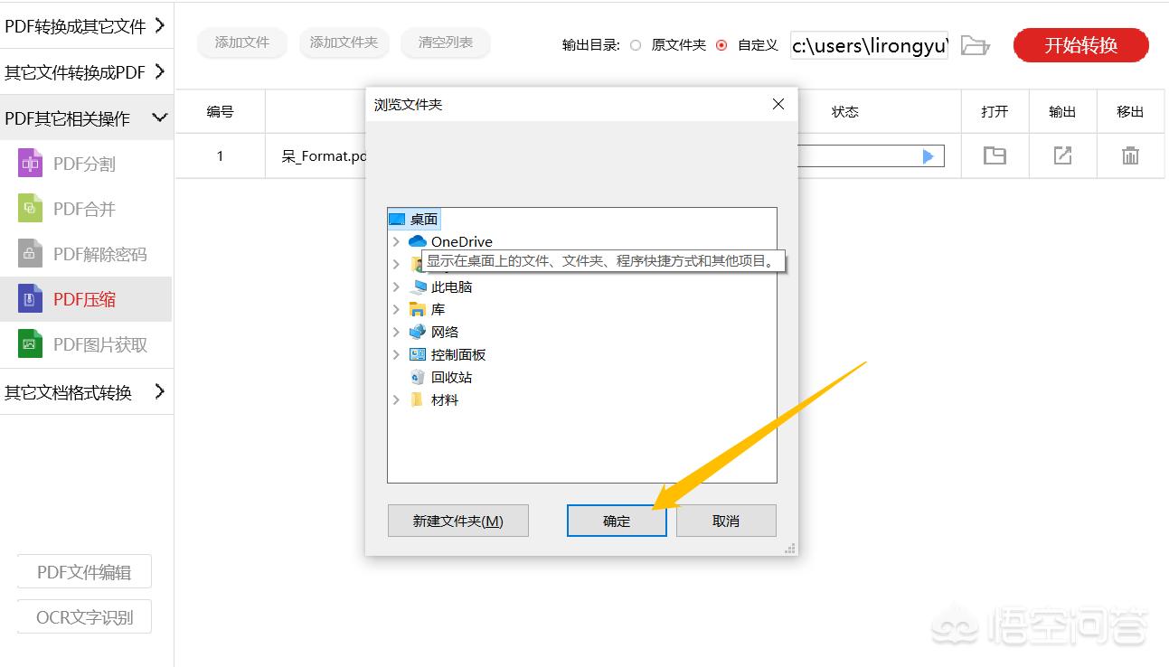Image resolution: width=1169 pixels, height=667 pixels.
Task: Open the PDF转换成其它文件 menu
Action: [x=86, y=26]
